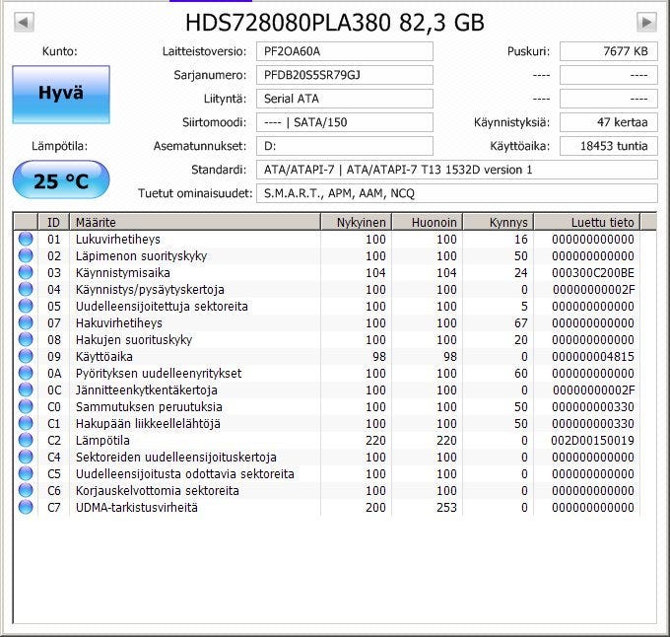Select the Käynnistymisaika attribute name
670x637 pixels.
tap(123, 272)
